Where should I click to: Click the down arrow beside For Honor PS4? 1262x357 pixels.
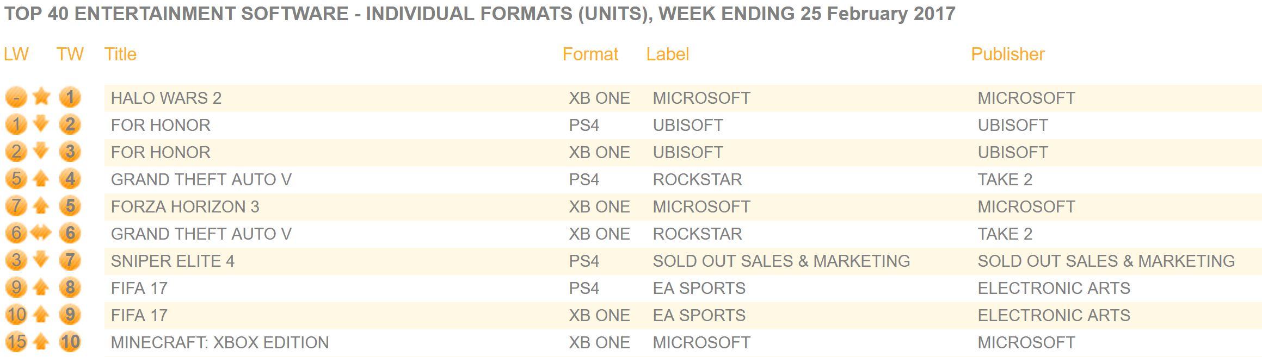point(41,124)
